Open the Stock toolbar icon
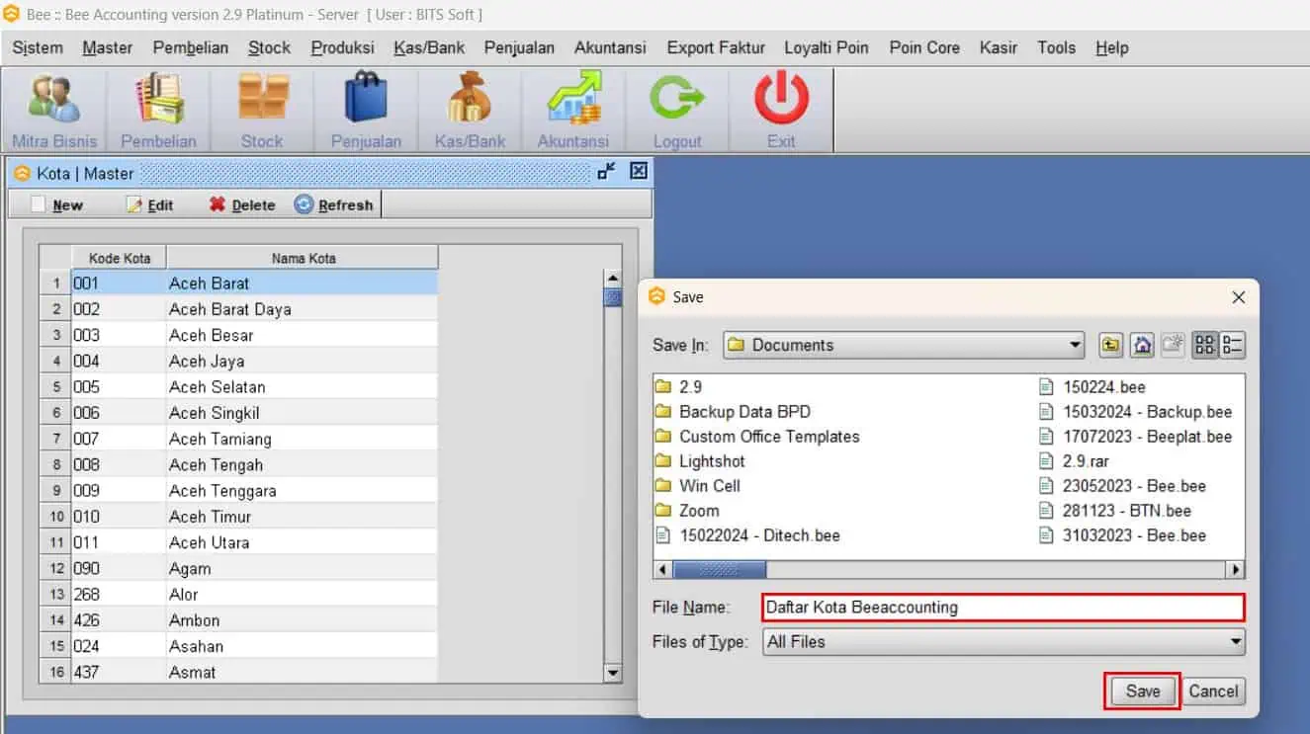Viewport: 1310px width, 734px height. pos(262,110)
